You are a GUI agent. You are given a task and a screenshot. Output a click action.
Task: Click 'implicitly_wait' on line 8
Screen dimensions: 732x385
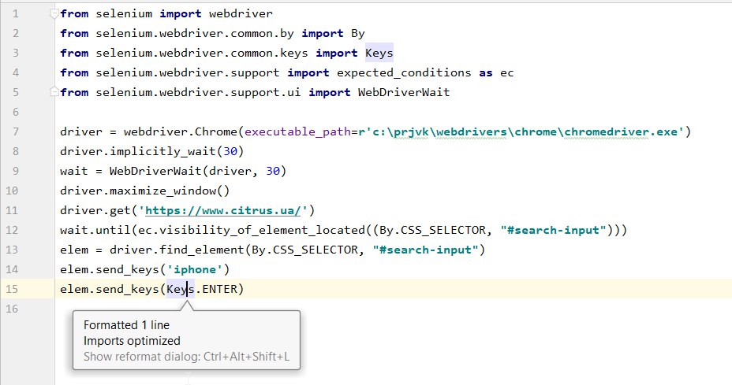[163, 151]
